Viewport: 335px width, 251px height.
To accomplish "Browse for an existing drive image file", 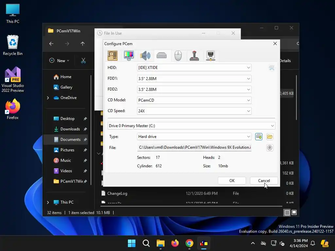I will [x=270, y=137].
